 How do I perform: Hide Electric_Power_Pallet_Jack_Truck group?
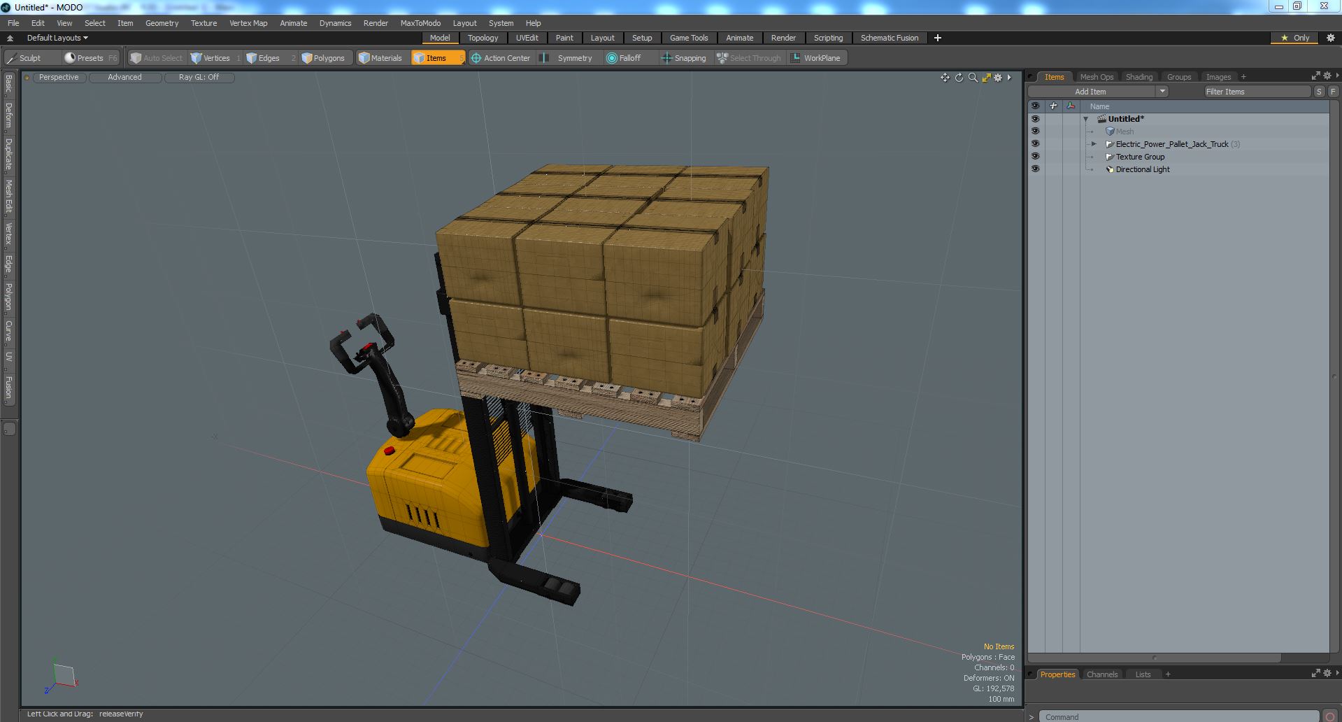click(1035, 144)
